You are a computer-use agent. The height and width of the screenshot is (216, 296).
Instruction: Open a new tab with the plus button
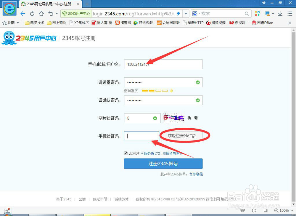(87, 4)
